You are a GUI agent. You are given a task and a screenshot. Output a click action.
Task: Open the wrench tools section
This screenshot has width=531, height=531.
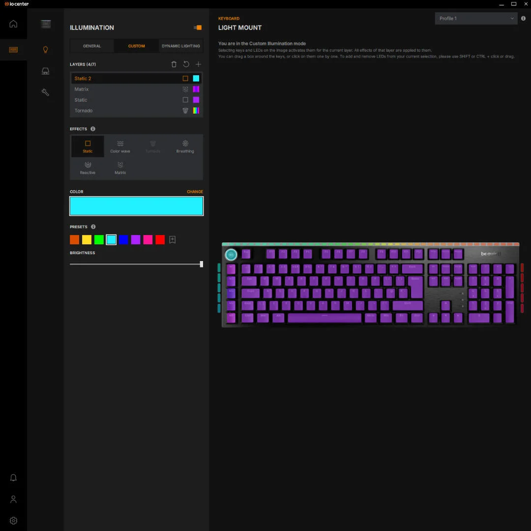(45, 92)
